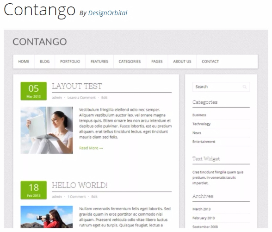Click the CONTANGO site logo
The image size is (272, 232).
[40, 42]
